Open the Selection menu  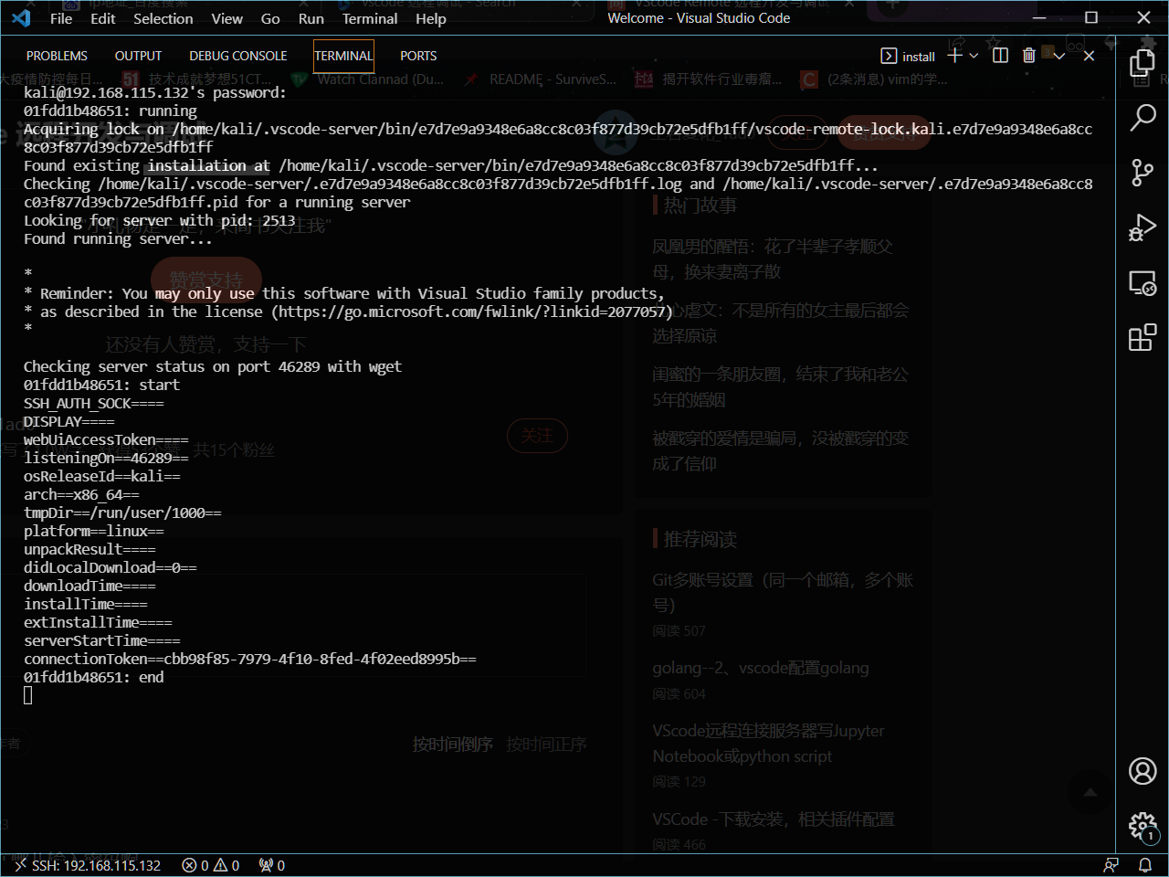tap(163, 18)
